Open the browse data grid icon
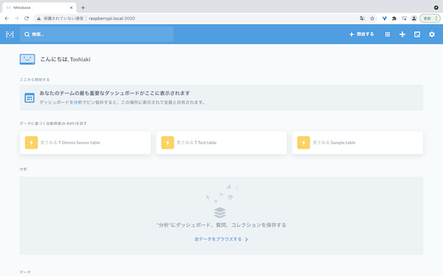The width and height of the screenshot is (443, 276). (388, 34)
